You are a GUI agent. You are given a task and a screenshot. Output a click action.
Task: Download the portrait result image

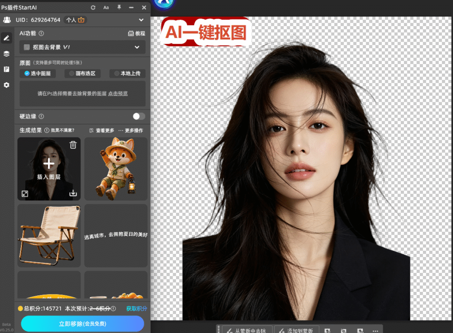pyautogui.click(x=73, y=193)
